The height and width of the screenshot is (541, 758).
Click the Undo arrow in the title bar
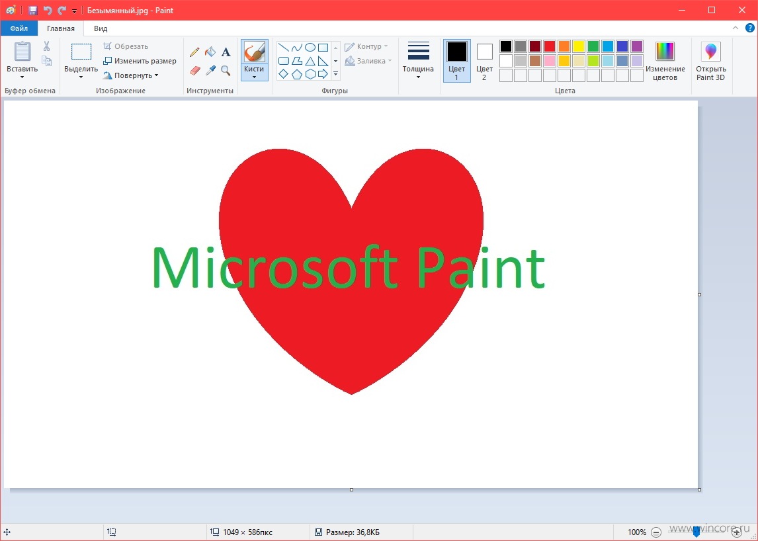[48, 10]
